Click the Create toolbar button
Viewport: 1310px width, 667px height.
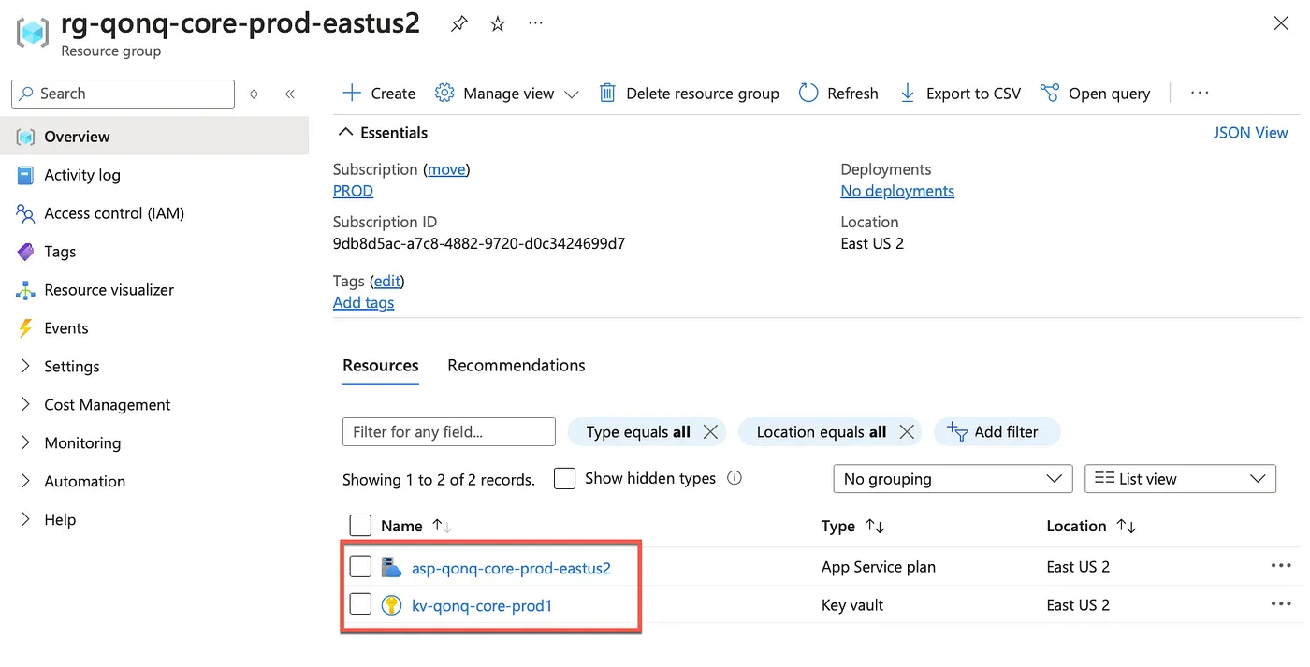click(x=379, y=94)
